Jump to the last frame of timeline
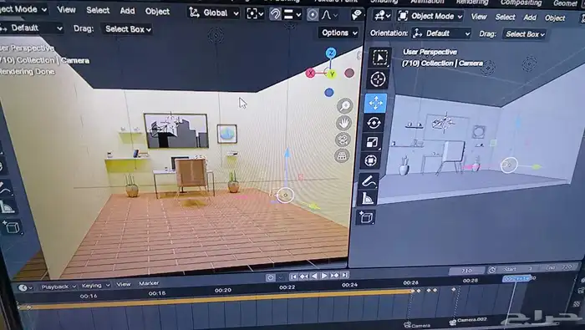Viewport: 585px width, 330px height. (344, 275)
